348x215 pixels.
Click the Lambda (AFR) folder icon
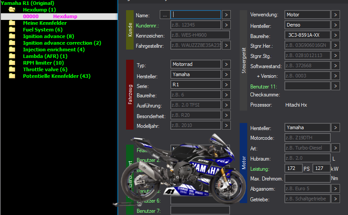[12, 56]
